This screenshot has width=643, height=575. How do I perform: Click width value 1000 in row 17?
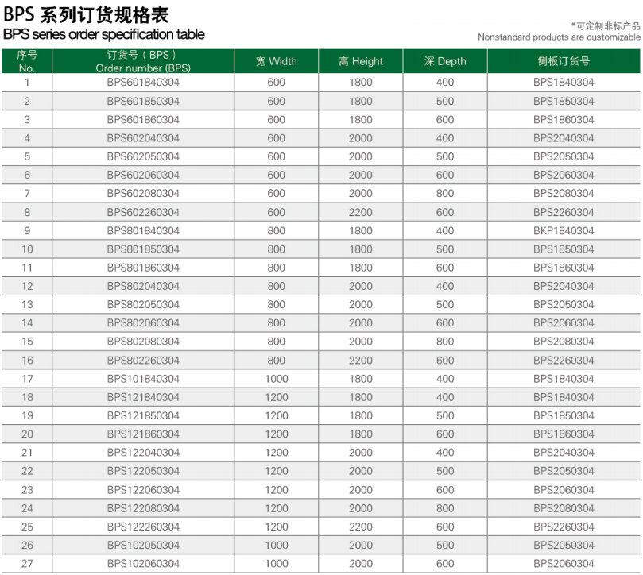[277, 379]
